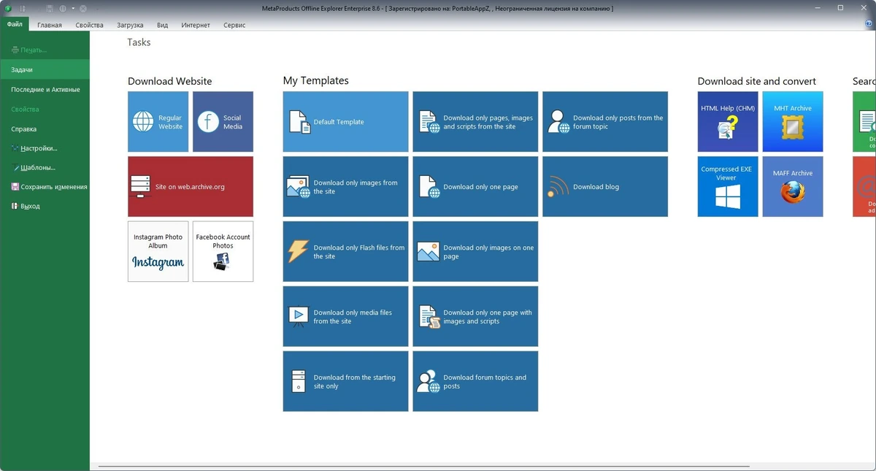Click the MAFF Archive Firefox tile
876x471 pixels.
click(x=793, y=186)
